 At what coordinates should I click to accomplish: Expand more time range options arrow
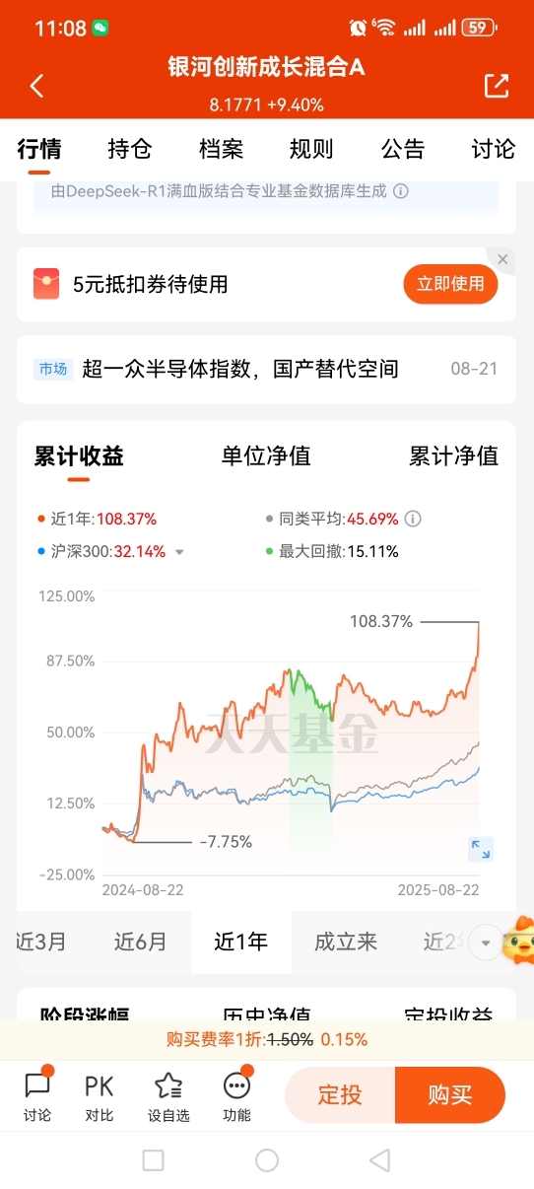click(x=485, y=943)
